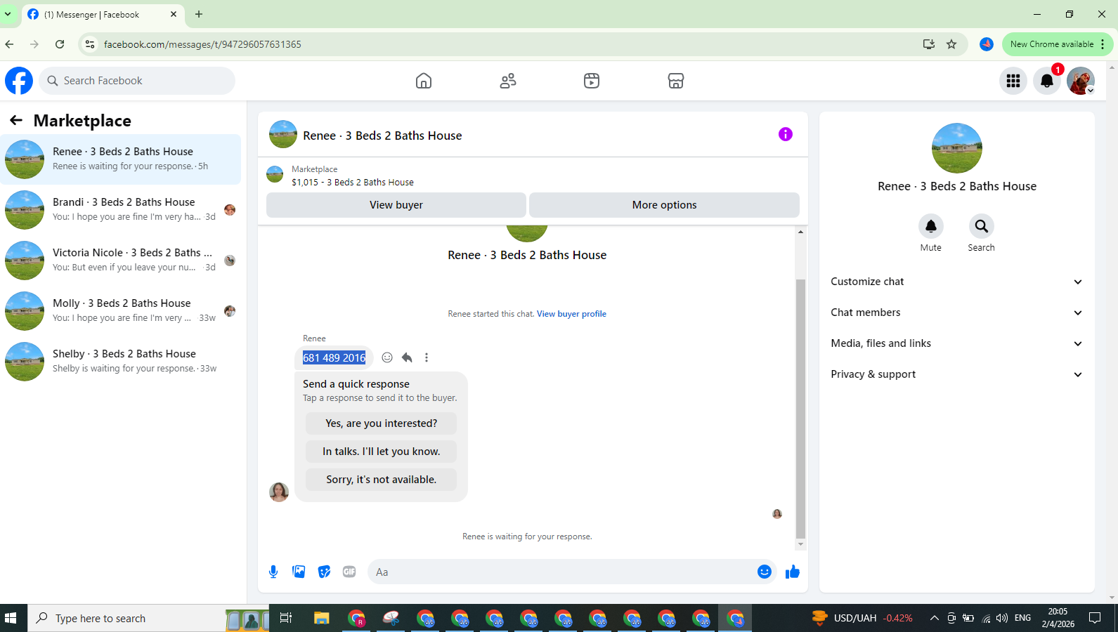Open File Explorer from taskbar
The height and width of the screenshot is (632, 1118).
(321, 618)
